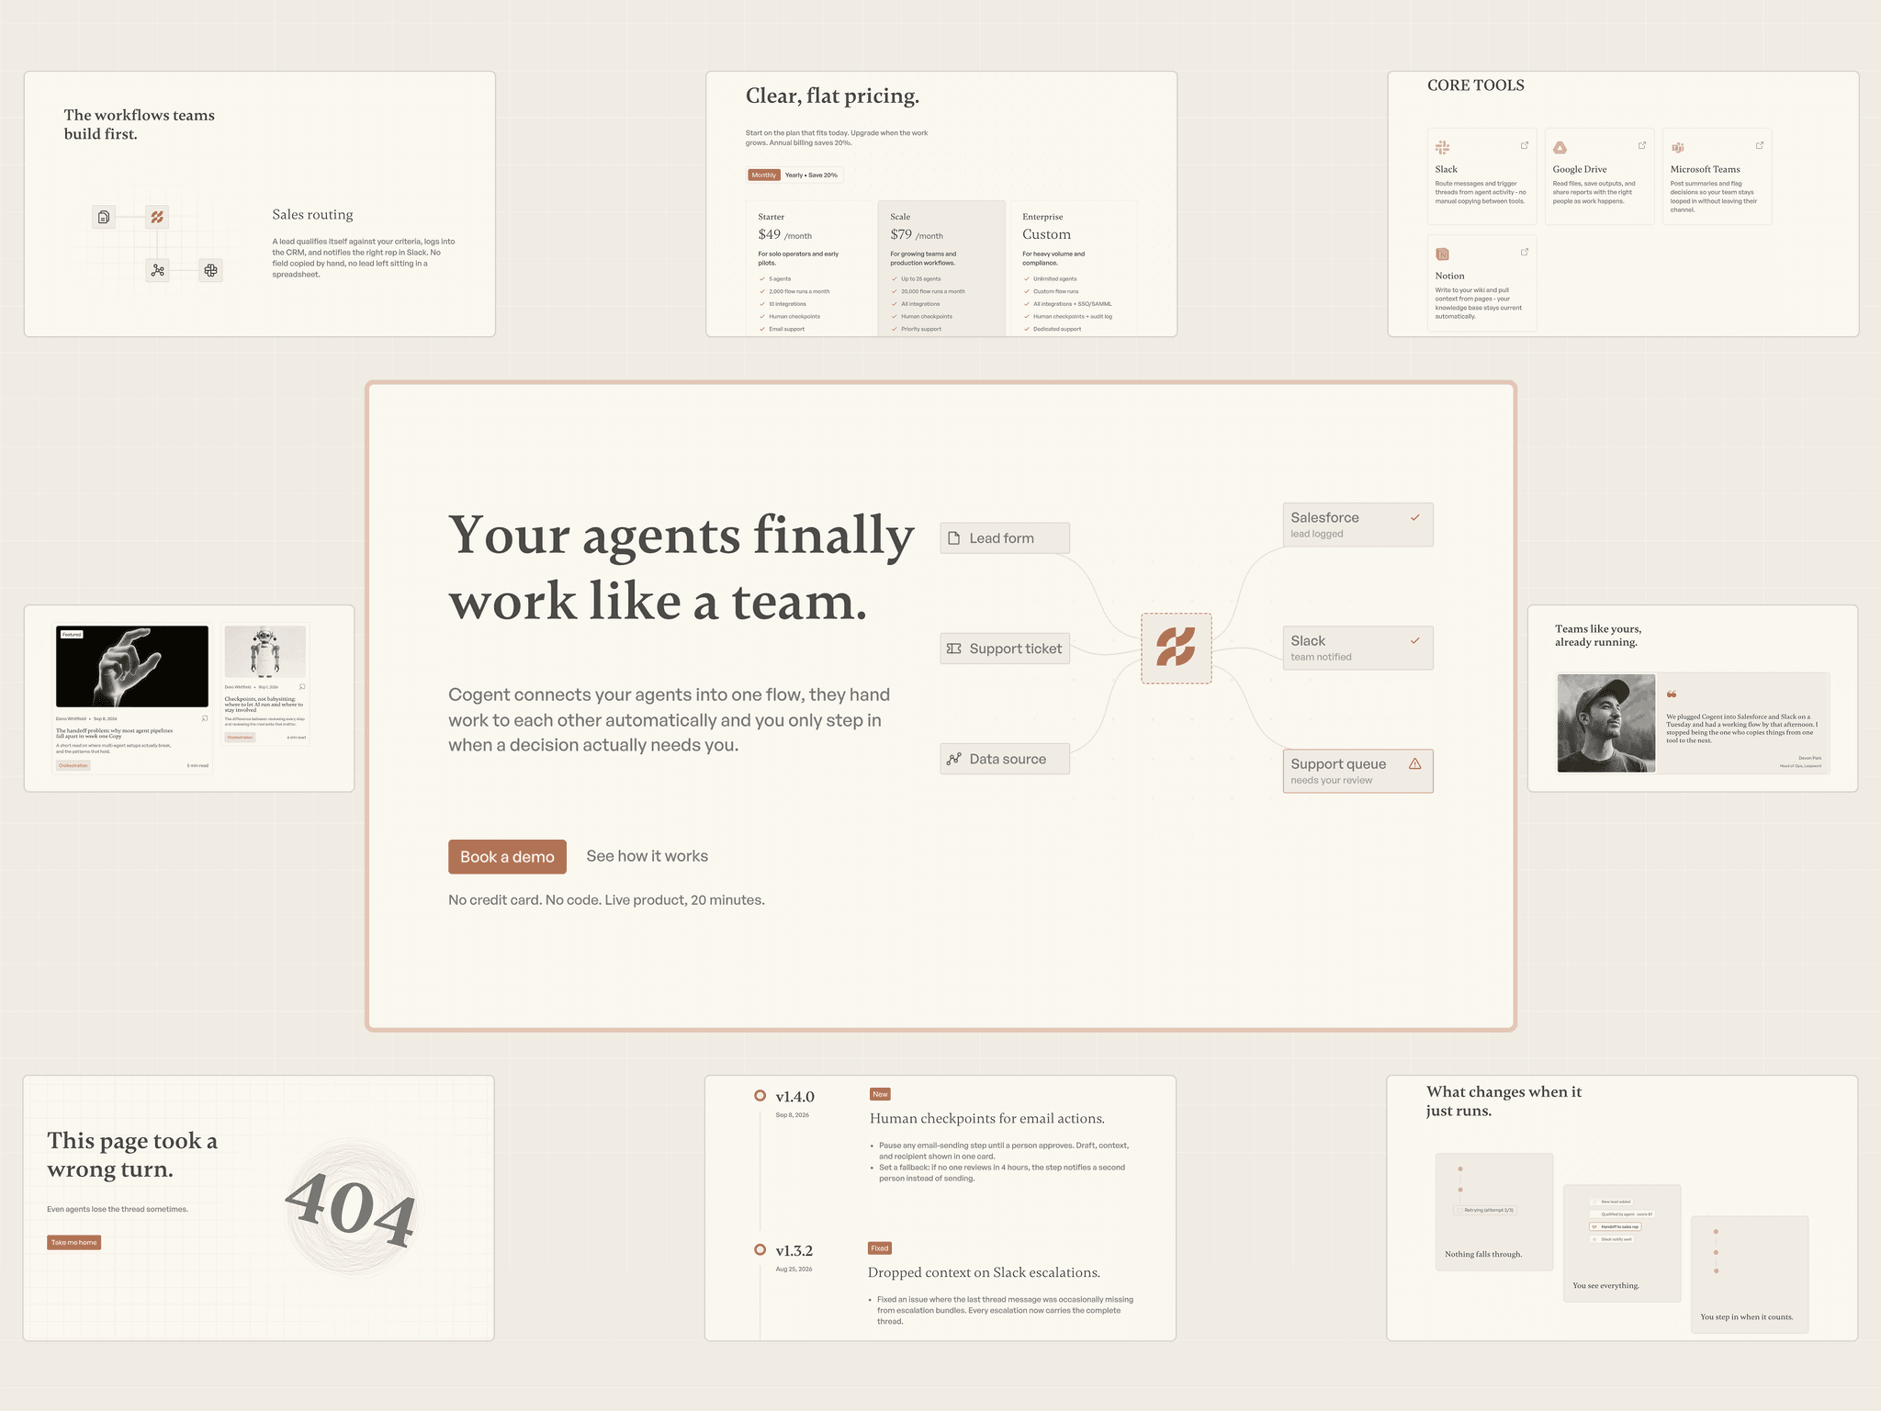Viewport: 1881px width, 1411px height.
Task: Click the Sales routing heading
Action: pos(312,215)
